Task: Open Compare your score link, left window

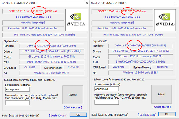Action: click(33, 17)
